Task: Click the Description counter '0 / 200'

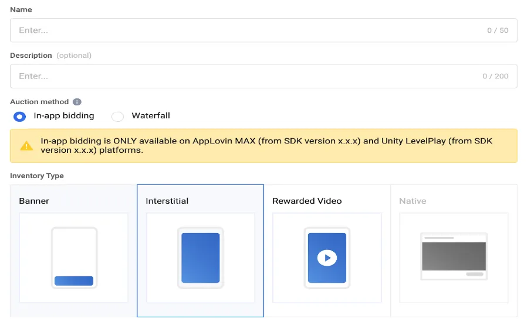Action: click(x=495, y=76)
